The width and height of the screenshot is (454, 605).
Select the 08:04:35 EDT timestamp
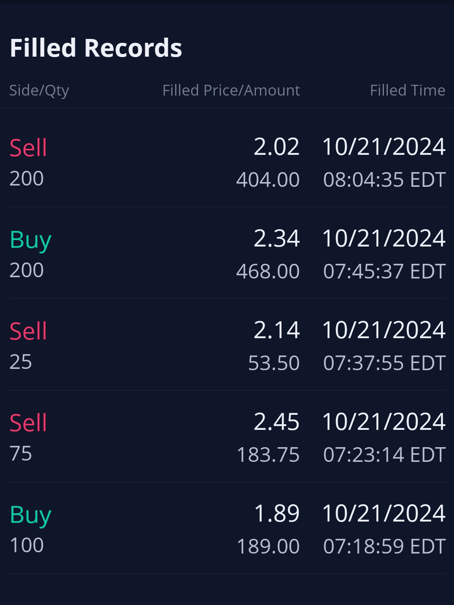pyautogui.click(x=384, y=179)
